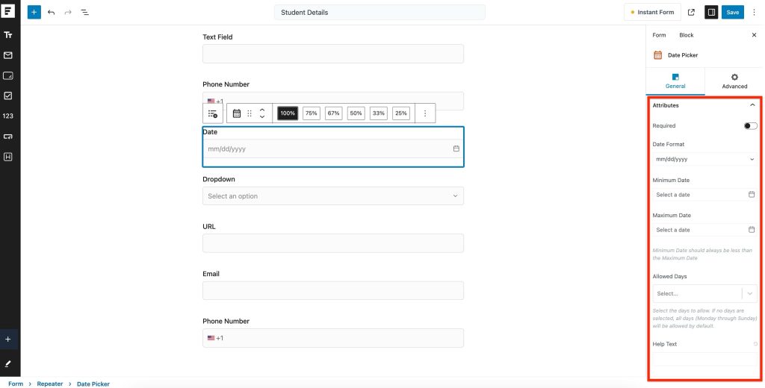This screenshot has width=765, height=388.
Task: Open the form preview external link icon
Action: pos(691,13)
